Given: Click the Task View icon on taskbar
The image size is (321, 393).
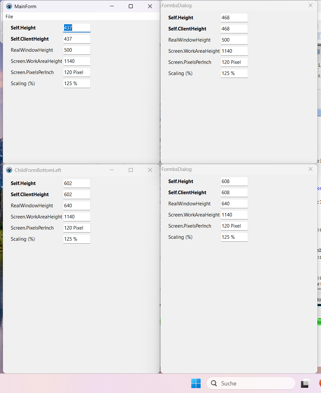Looking at the screenshot, I should pyautogui.click(x=306, y=383).
